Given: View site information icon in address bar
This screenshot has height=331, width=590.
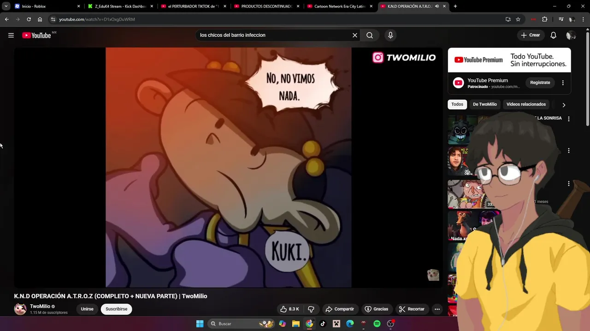Looking at the screenshot, I should 53,19.
